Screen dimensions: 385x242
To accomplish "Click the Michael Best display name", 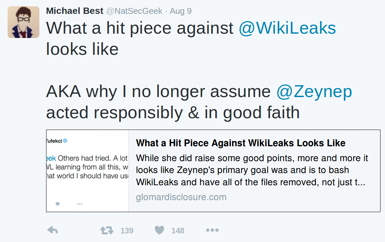I will (75, 11).
